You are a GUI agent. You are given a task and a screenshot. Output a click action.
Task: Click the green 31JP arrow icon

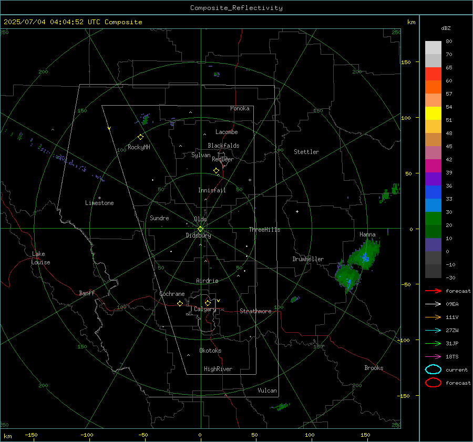[x=433, y=343]
